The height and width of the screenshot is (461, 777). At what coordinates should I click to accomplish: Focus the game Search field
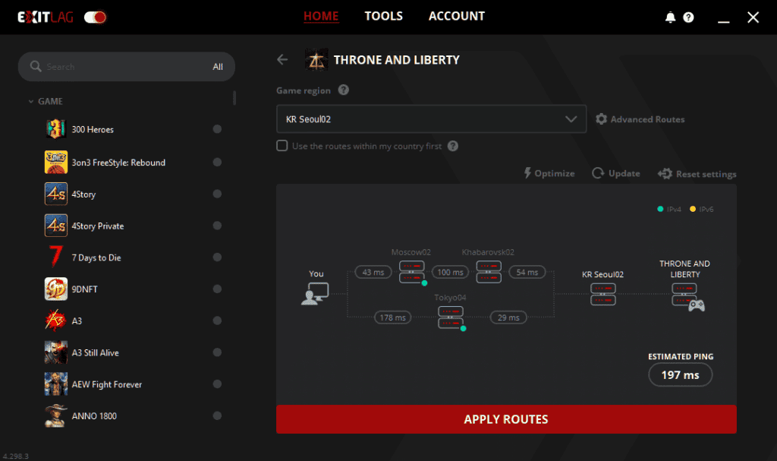[x=127, y=67]
